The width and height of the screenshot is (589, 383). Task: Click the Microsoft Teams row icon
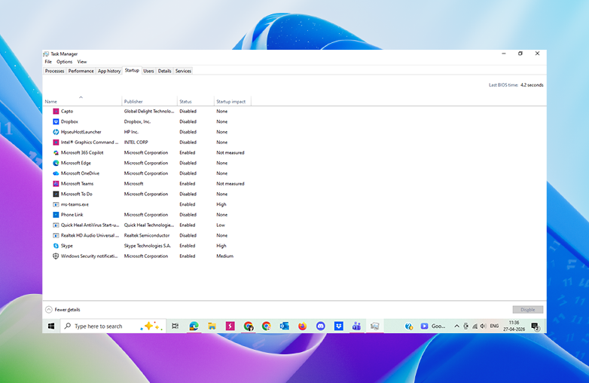click(x=56, y=184)
